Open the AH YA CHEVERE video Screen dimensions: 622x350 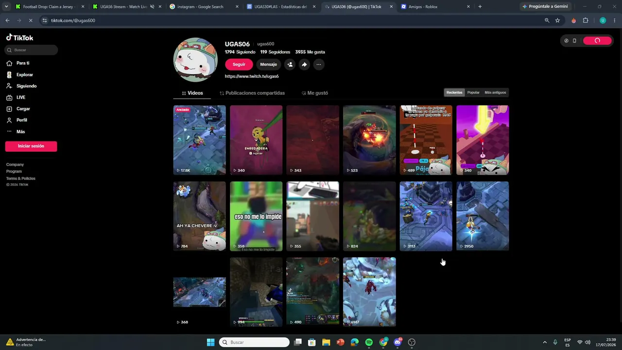click(x=200, y=216)
